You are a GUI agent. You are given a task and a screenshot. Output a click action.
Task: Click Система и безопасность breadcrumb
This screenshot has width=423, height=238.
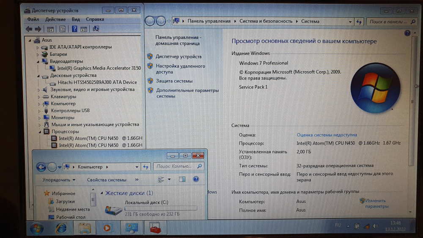coord(266,21)
